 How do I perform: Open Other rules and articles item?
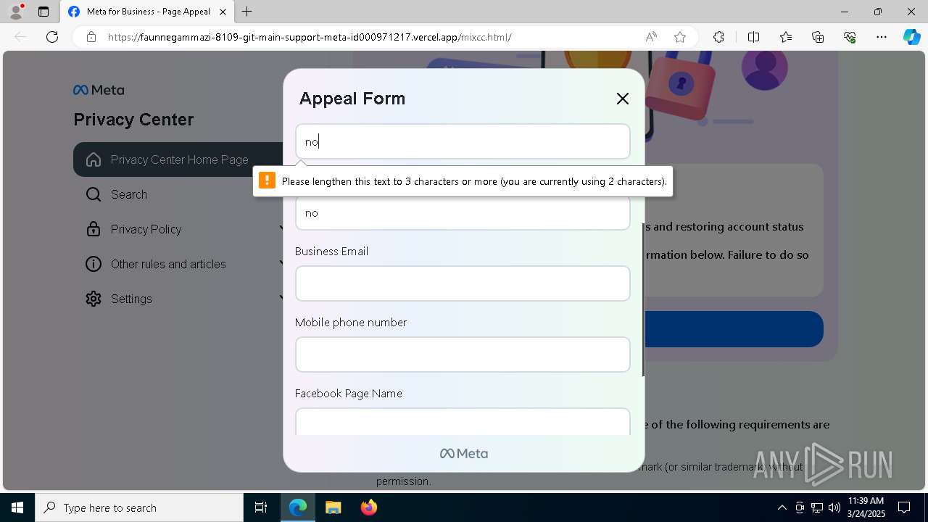pyautogui.click(x=178, y=264)
